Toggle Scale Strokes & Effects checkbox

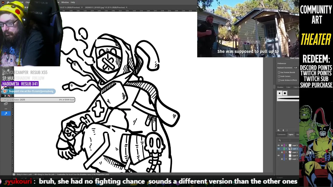[279, 80]
